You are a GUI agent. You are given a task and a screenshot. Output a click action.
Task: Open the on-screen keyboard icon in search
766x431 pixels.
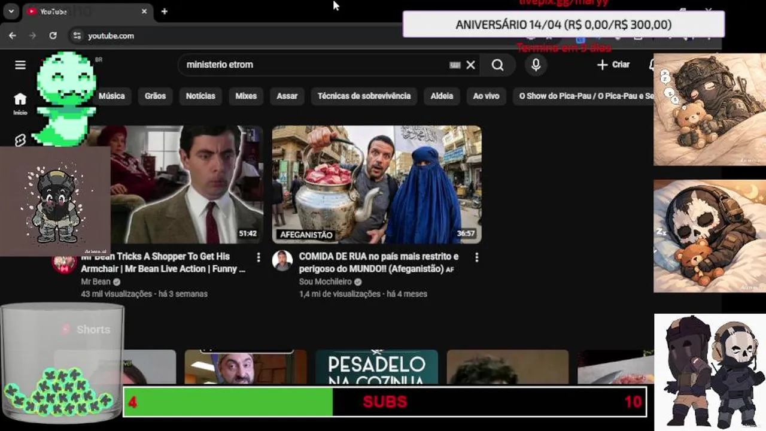455,65
